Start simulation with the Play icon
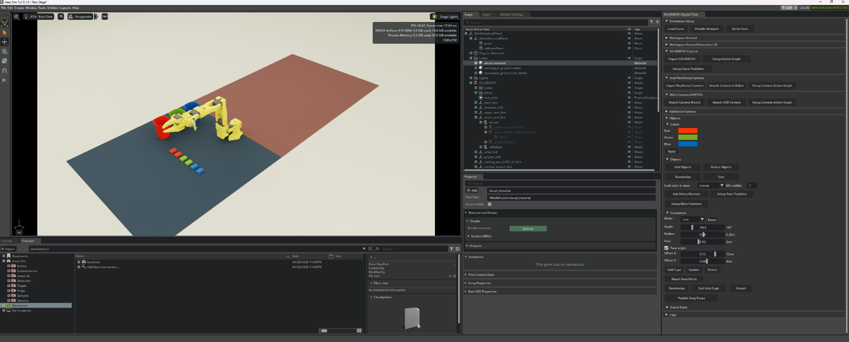849x342 pixels. (5, 80)
